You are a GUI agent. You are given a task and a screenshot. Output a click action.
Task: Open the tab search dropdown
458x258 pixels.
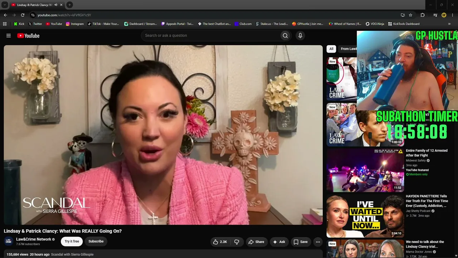[x=5, y=5]
